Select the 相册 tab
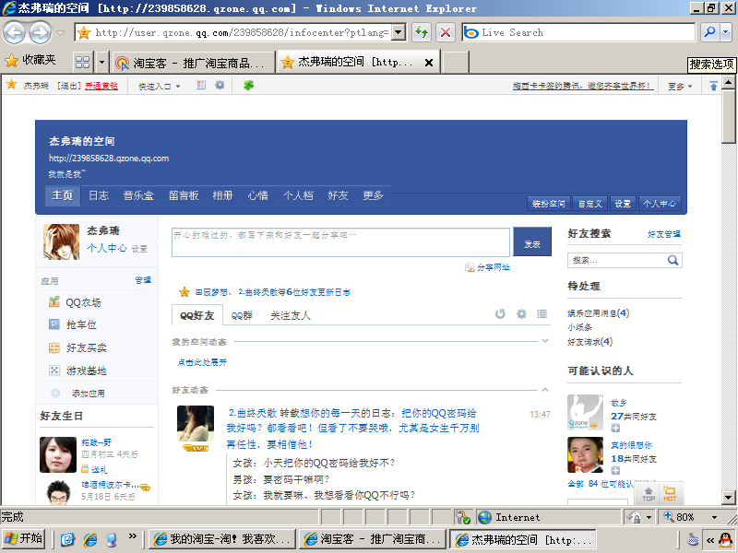This screenshot has width=738, height=553. point(222,195)
